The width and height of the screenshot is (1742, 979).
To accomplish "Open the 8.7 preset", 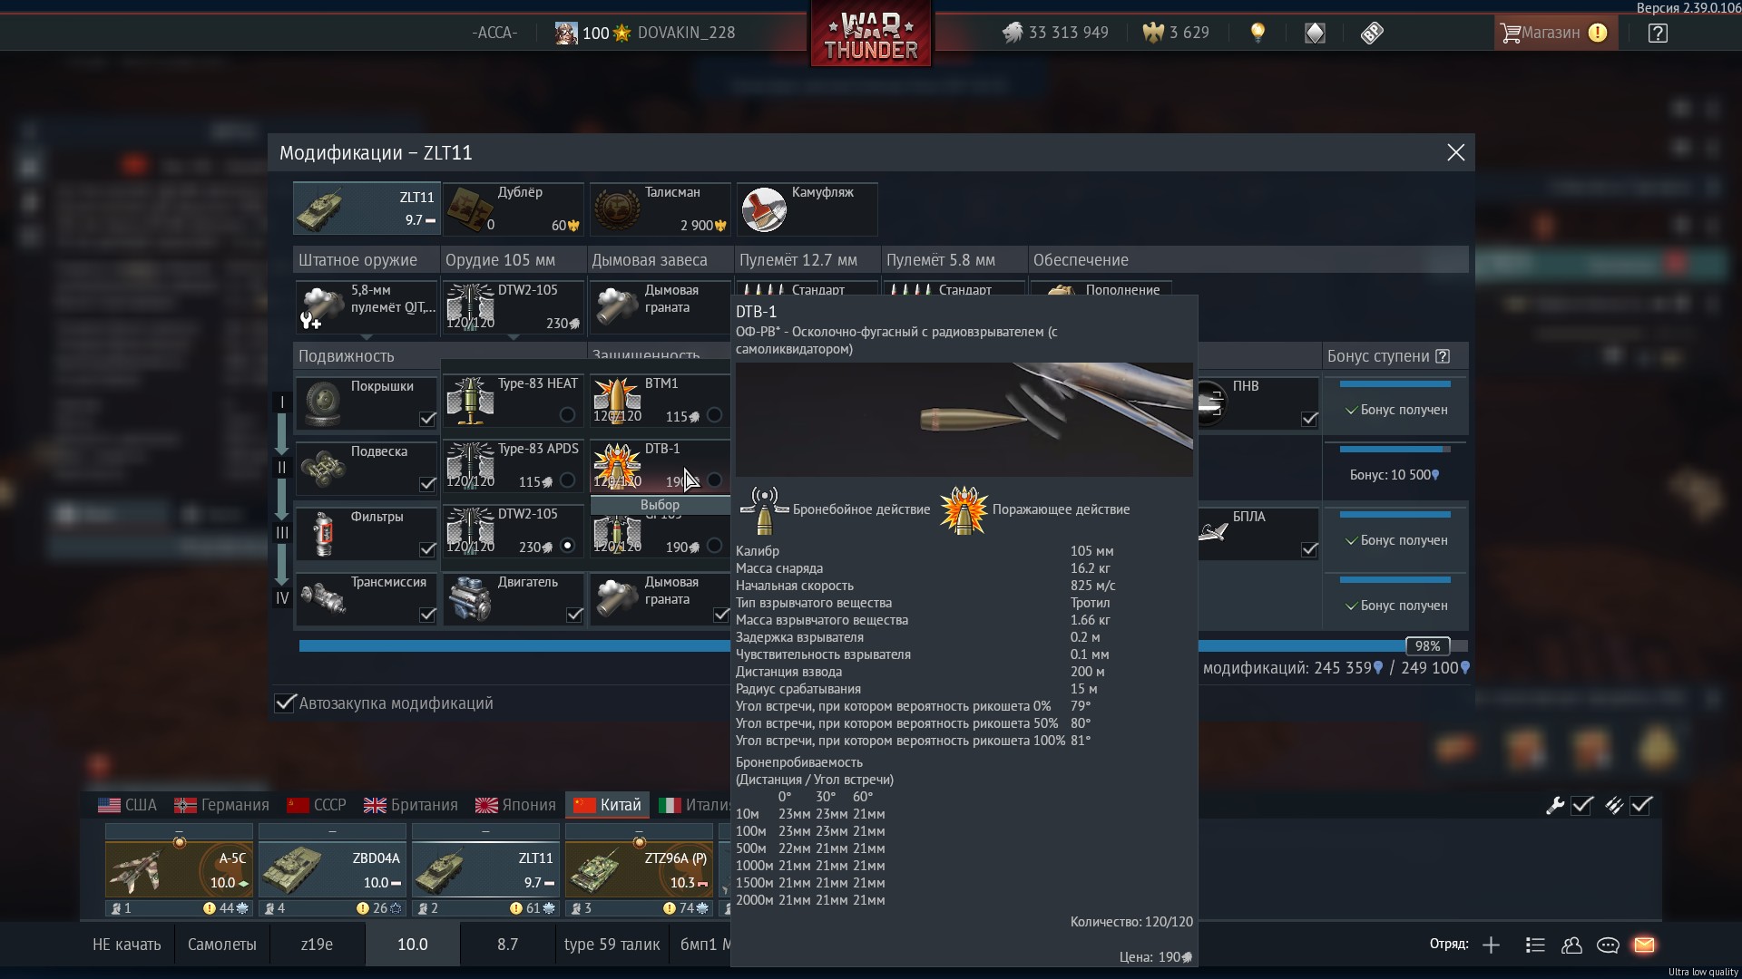I will 507,945.
